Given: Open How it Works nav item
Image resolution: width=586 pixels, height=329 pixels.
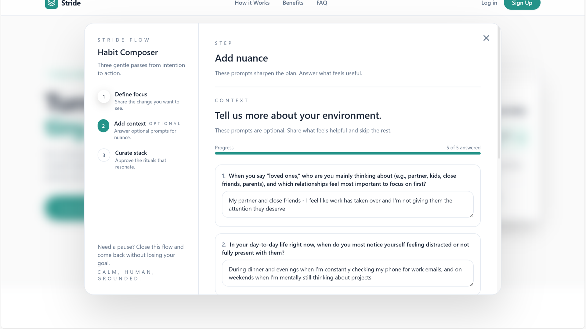Looking at the screenshot, I should 252,3.
